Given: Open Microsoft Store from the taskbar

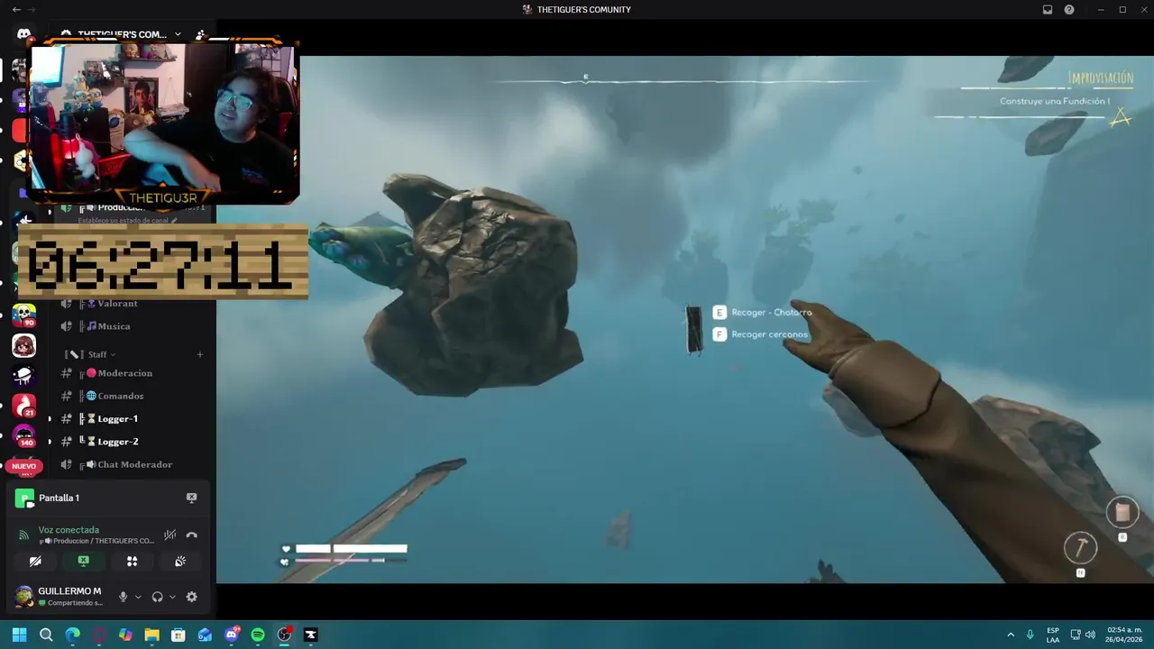Looking at the screenshot, I should [x=179, y=635].
